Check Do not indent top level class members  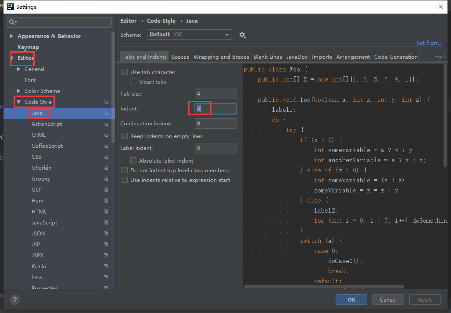125,170
